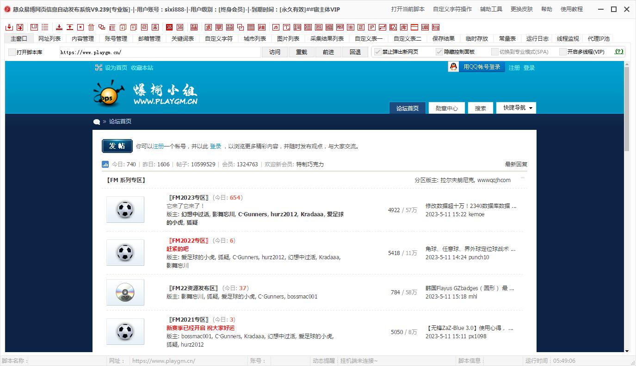Click the 掌 character toolbar icon
This screenshot has width=636, height=366.
(219, 27)
